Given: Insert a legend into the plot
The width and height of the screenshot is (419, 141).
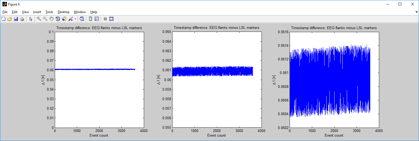Looking at the screenshot, I should click(x=96, y=19).
